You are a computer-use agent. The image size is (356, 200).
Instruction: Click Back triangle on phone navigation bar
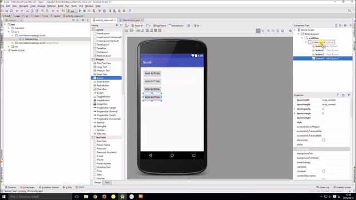[150, 156]
